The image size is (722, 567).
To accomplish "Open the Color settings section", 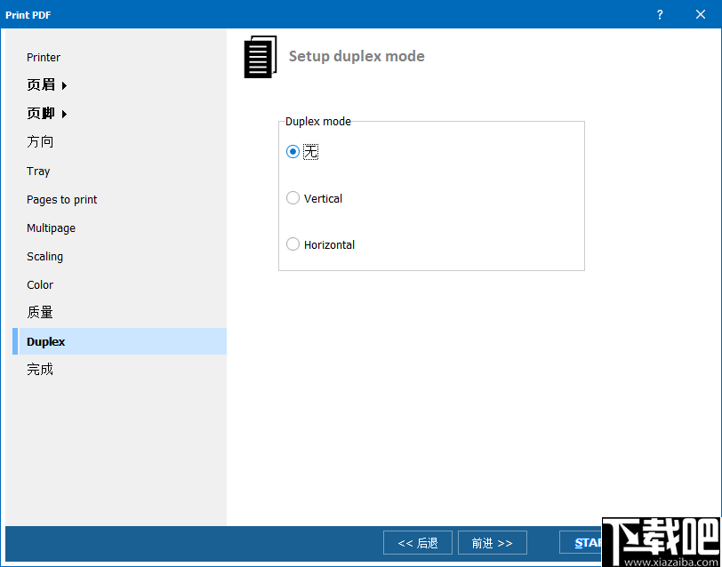I will coord(39,284).
